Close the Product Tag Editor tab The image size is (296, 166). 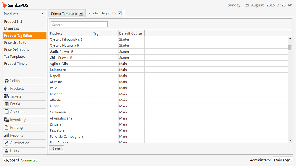coord(120,13)
